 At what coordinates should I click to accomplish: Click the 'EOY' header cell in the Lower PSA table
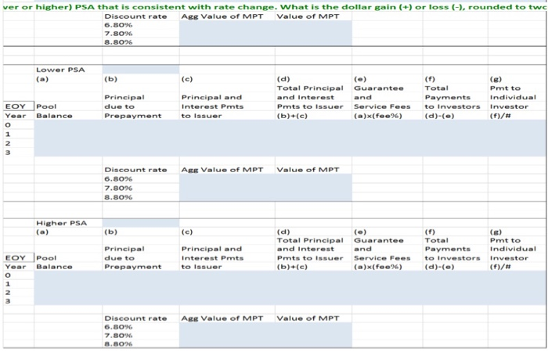click(16, 106)
